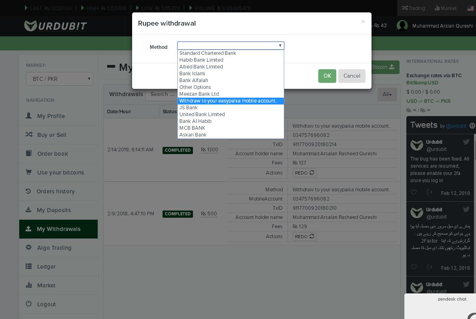Collapse the My Withdrawals heading minus icon
476x319 pixels.
[111, 66]
